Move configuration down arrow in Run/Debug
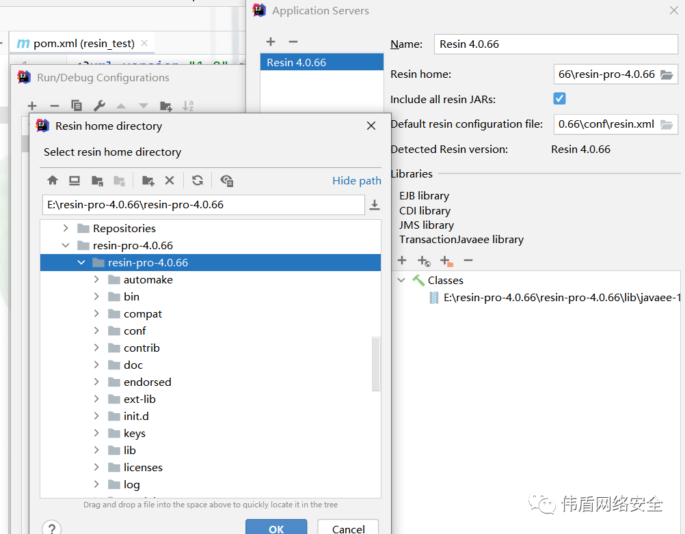The height and width of the screenshot is (534, 685). [144, 106]
